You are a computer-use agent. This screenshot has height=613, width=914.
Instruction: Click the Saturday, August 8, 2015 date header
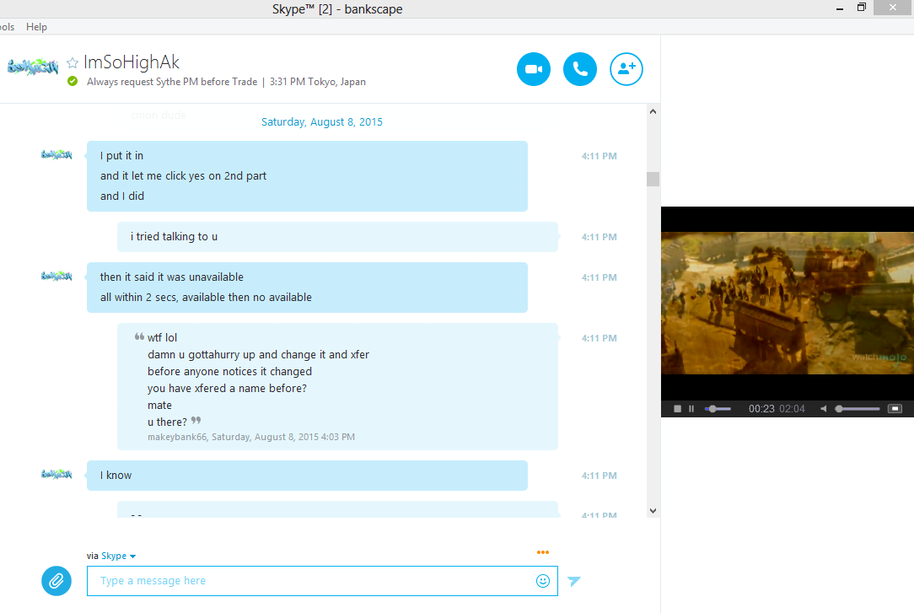322,121
